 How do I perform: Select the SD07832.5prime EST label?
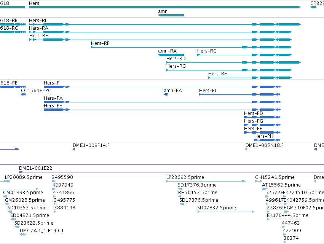point(217,208)
